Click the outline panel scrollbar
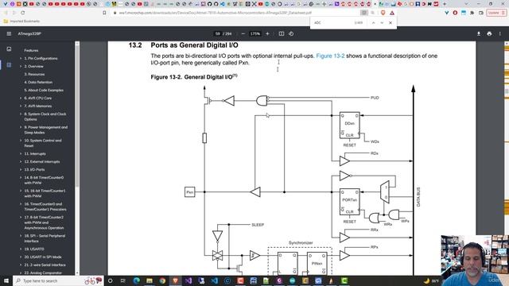This screenshot has width=509, height=286. pyautogui.click(x=77, y=114)
